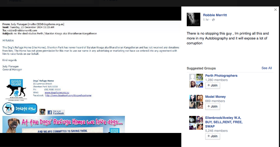This screenshot has height=147, width=280.
Task: Open Robbie Merritt's profile name link
Action: click(214, 15)
